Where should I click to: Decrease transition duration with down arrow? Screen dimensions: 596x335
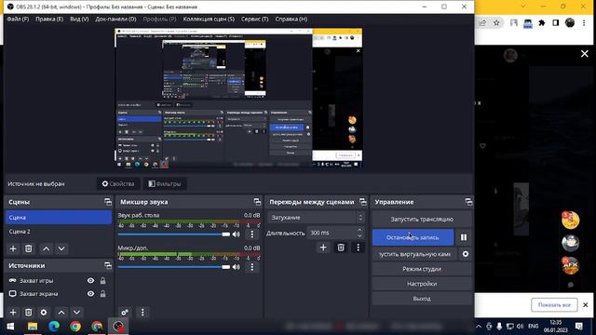(359, 235)
